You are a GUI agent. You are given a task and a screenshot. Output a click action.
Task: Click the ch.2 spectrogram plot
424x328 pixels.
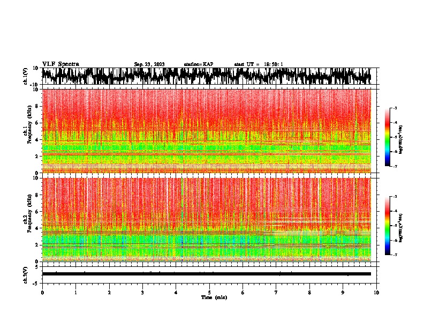pos(207,220)
